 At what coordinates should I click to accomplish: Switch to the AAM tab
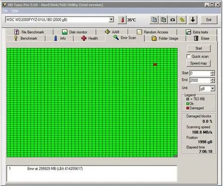112,32
